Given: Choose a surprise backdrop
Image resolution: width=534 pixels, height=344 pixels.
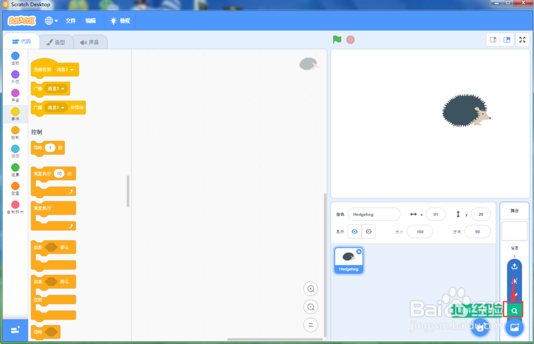Looking at the screenshot, I should (x=514, y=281).
